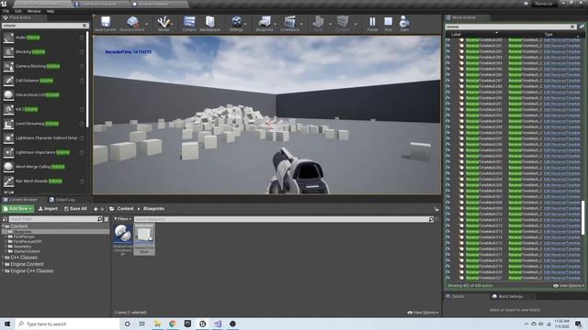Toggle the sources panel icon
Viewport: 588px width, 330px height.
tap(5, 219)
